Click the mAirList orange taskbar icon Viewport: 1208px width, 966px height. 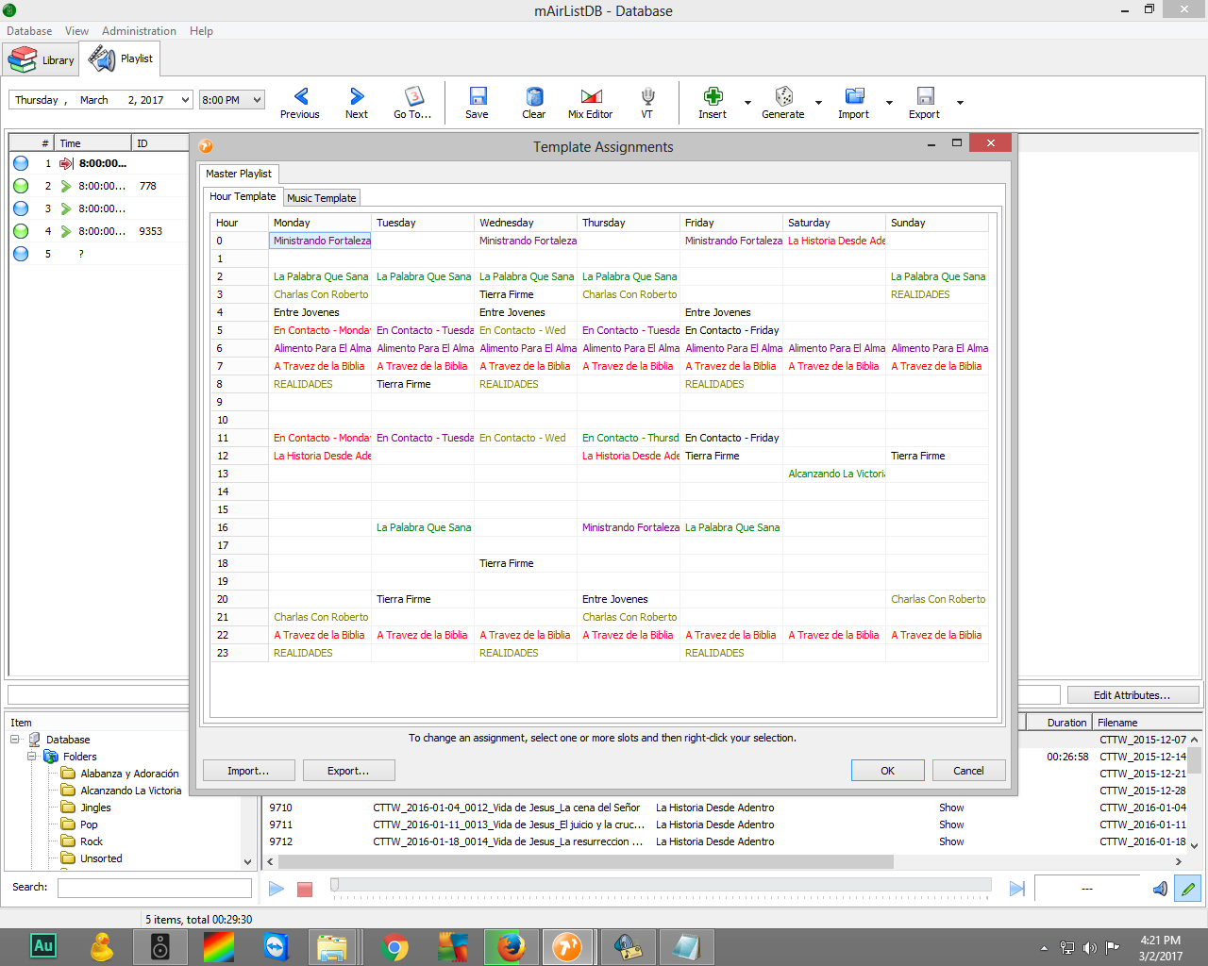pos(568,946)
